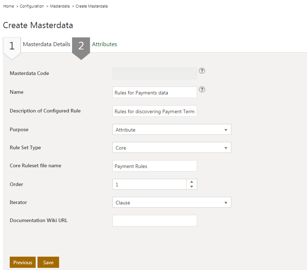Click help icon next to Masterdata Code

202,71
